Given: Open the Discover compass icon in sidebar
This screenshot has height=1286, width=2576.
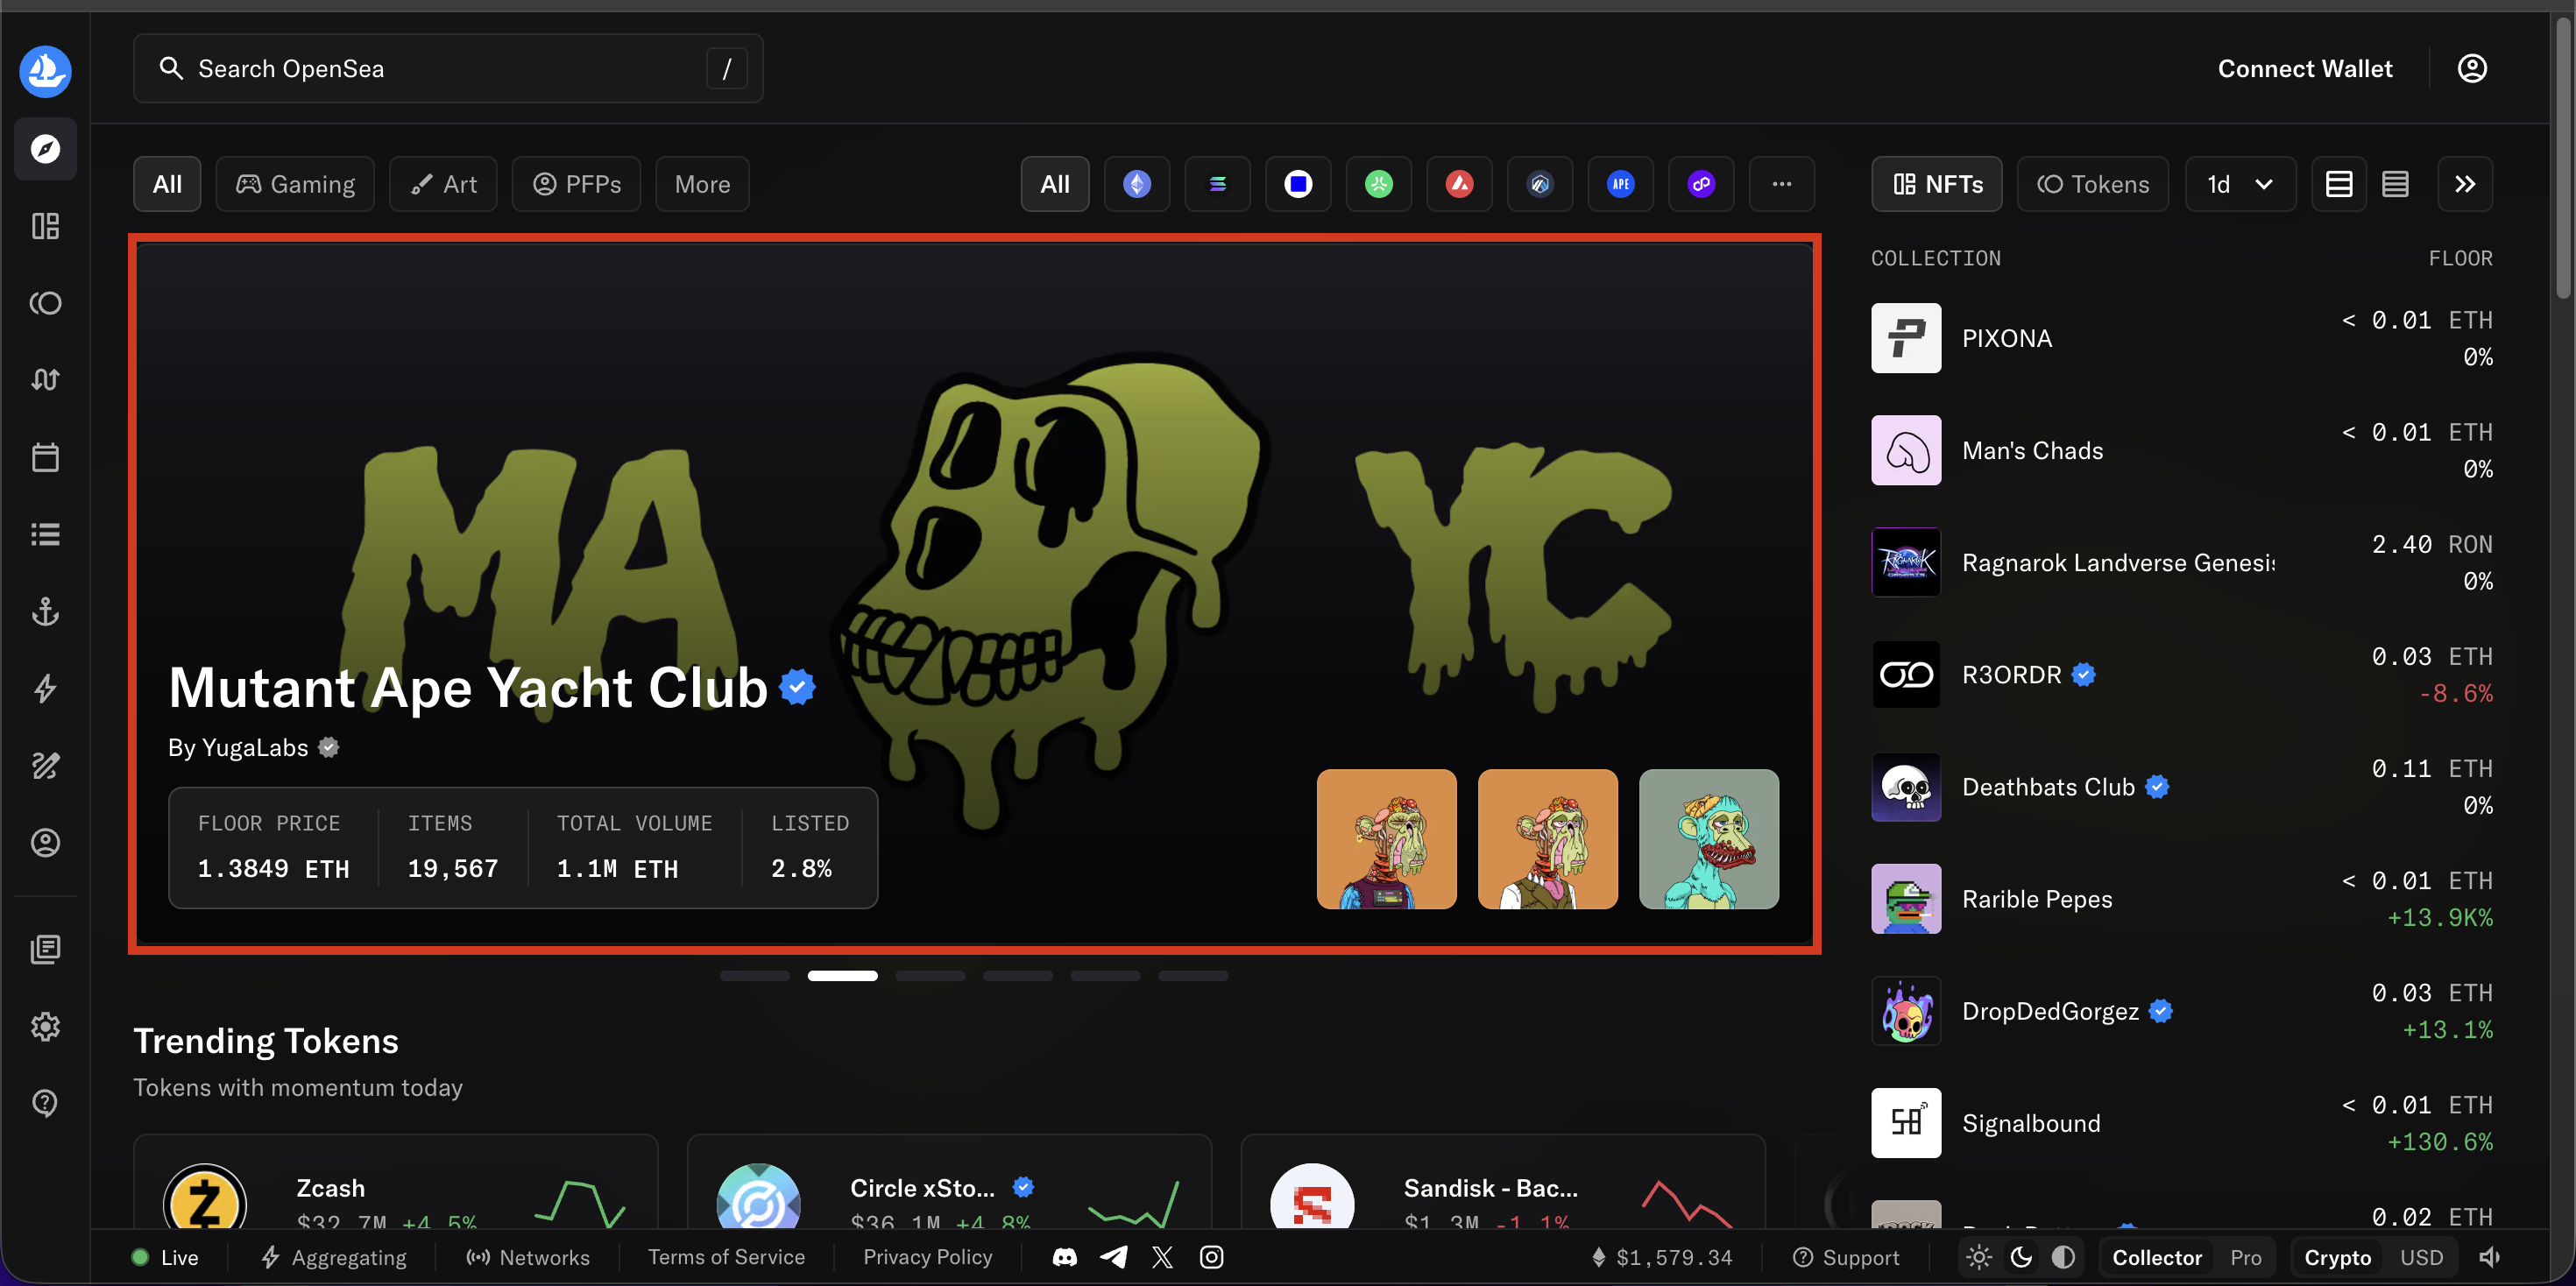Looking at the screenshot, I should point(45,149).
